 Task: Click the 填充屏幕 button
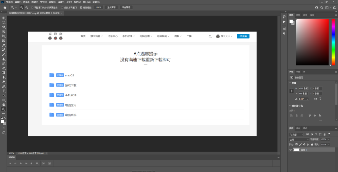[x=126, y=7]
